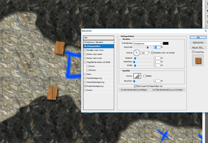Viewport: 208px width, 143px height.
Task: Click the Neuer Stil... button
Action: pyautogui.click(x=198, y=48)
